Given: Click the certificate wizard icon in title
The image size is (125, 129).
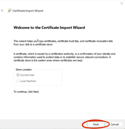Looking at the screenshot, I should tap(10, 10).
